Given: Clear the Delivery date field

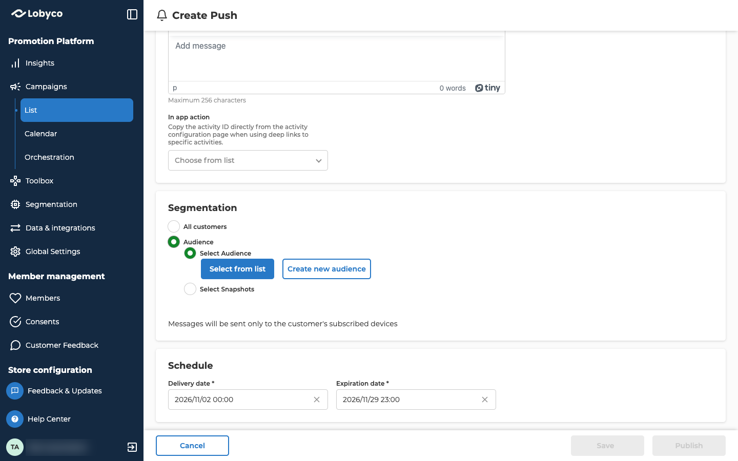Looking at the screenshot, I should click(317, 400).
